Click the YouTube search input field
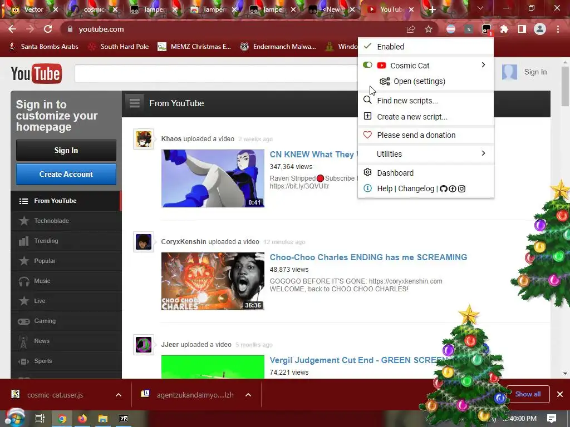 coord(217,74)
